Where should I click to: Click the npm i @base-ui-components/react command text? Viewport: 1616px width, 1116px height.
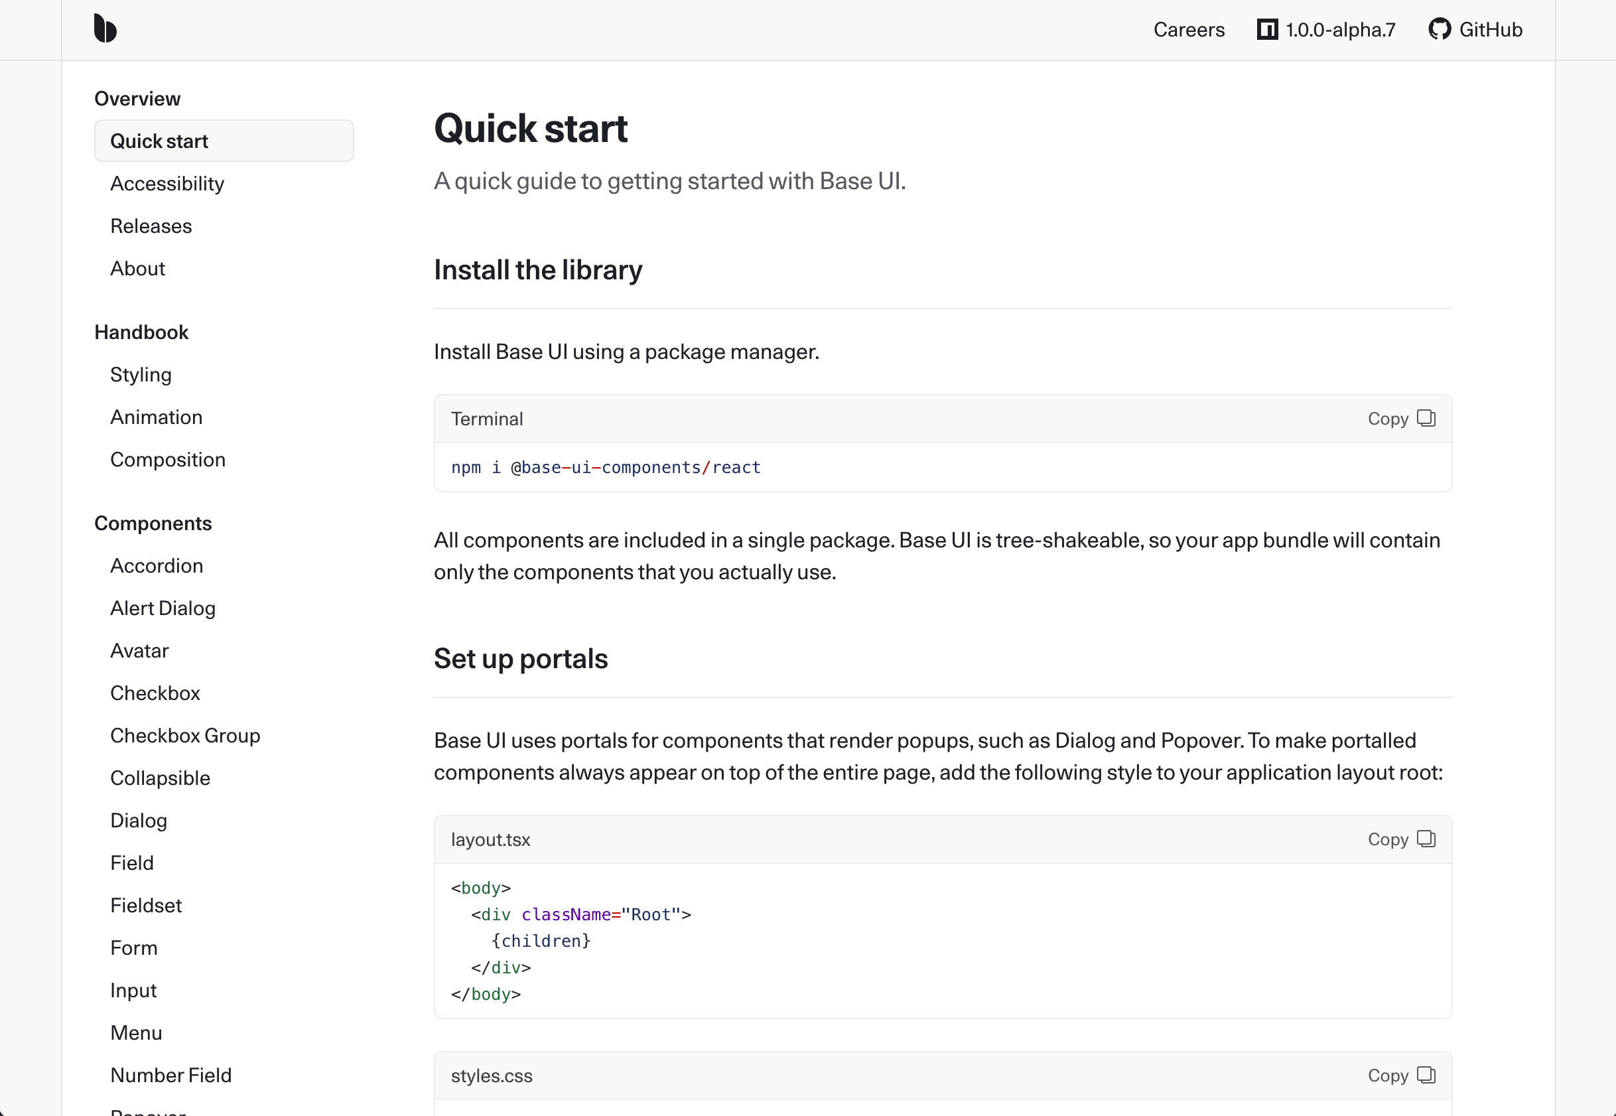pos(606,467)
